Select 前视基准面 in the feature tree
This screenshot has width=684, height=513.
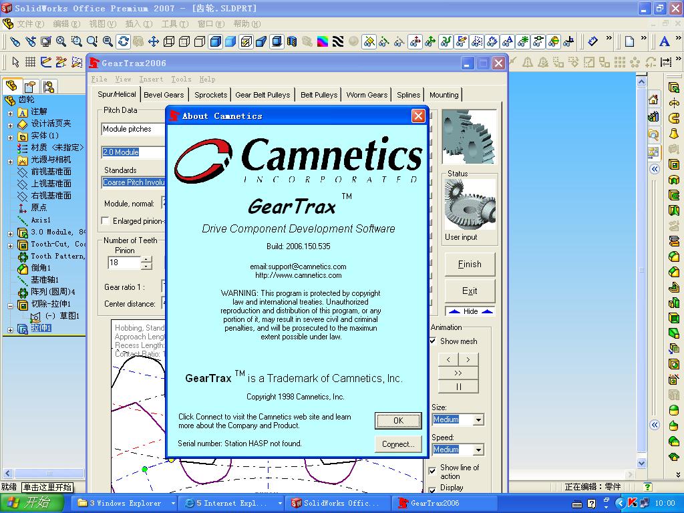click(x=51, y=172)
